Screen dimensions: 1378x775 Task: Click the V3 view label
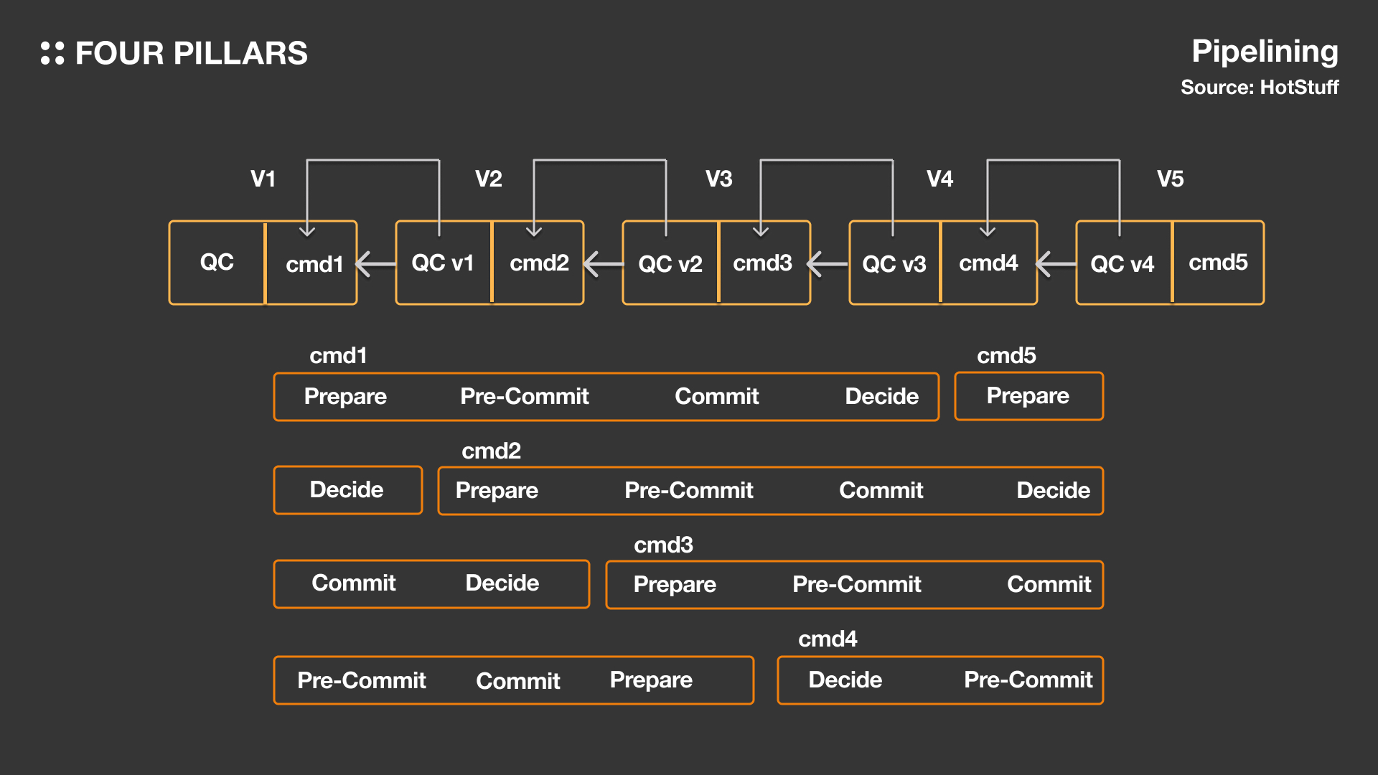[x=718, y=179]
